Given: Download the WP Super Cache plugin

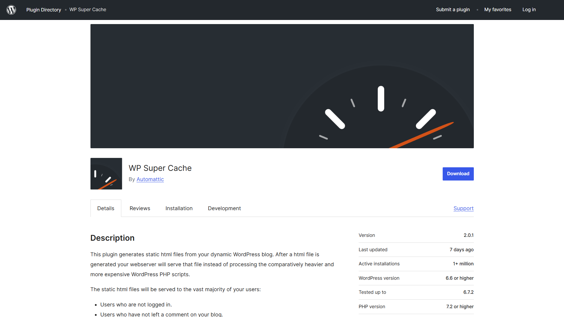Looking at the screenshot, I should coord(458,174).
